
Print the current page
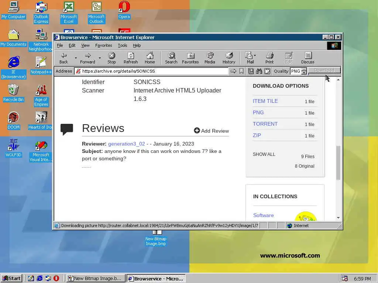[269, 58]
